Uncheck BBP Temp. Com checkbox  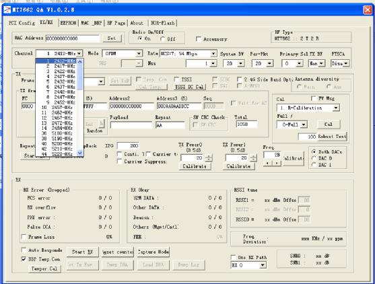24,259
